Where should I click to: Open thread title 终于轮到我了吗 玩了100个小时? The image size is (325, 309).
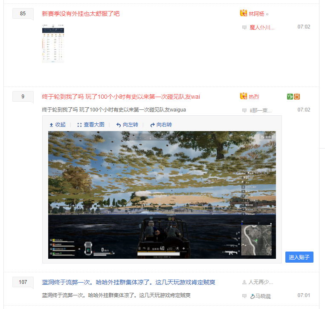(x=121, y=97)
